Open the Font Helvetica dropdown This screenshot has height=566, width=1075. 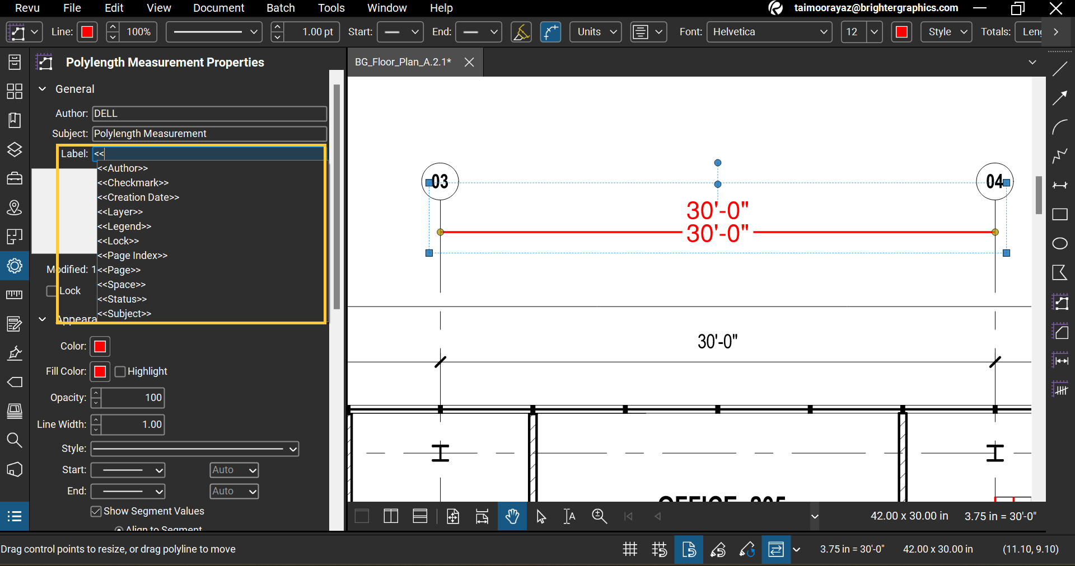tap(769, 32)
